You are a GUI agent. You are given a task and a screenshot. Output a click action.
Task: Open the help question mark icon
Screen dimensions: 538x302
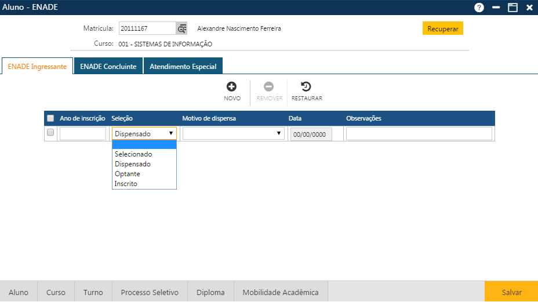pyautogui.click(x=479, y=8)
